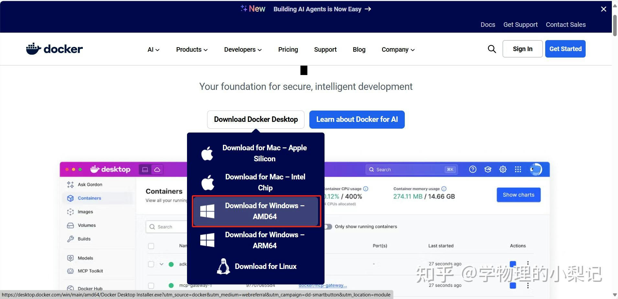Check the select-all containers checkbox
The height and width of the screenshot is (299, 618).
click(x=151, y=246)
